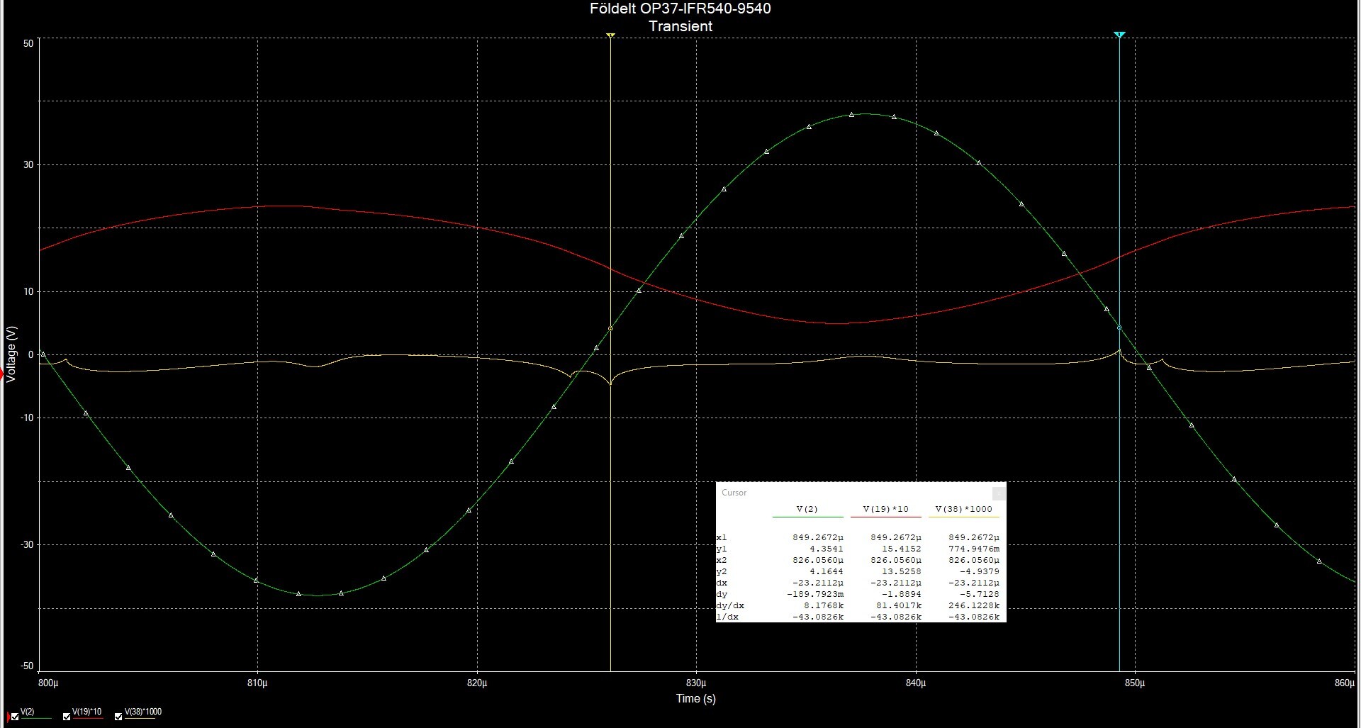Click the 30 tick label on voltage axis

pyautogui.click(x=28, y=164)
